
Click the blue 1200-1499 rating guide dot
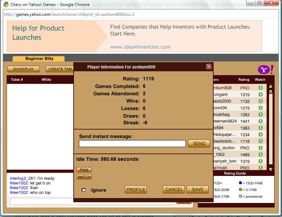click(240, 183)
